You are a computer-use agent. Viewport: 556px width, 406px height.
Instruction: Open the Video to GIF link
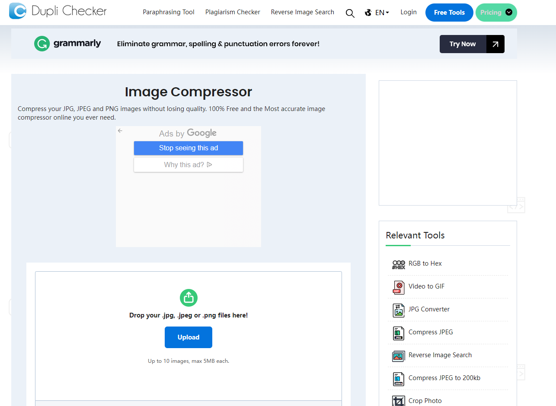coord(426,286)
